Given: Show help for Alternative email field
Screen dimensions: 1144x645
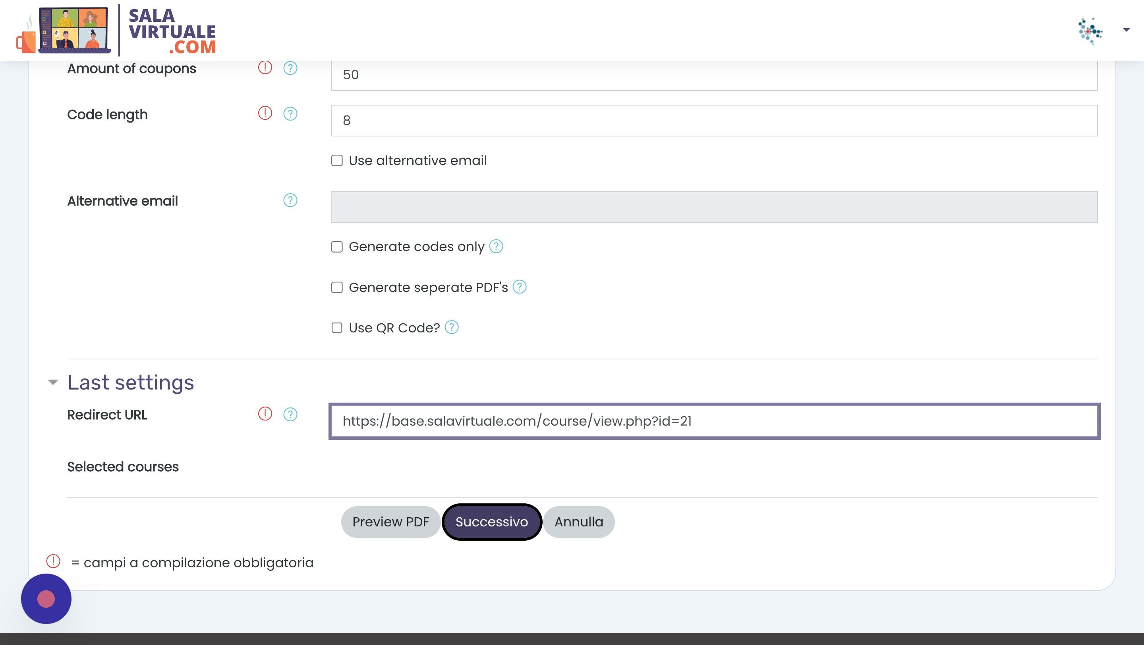Looking at the screenshot, I should click(x=290, y=200).
